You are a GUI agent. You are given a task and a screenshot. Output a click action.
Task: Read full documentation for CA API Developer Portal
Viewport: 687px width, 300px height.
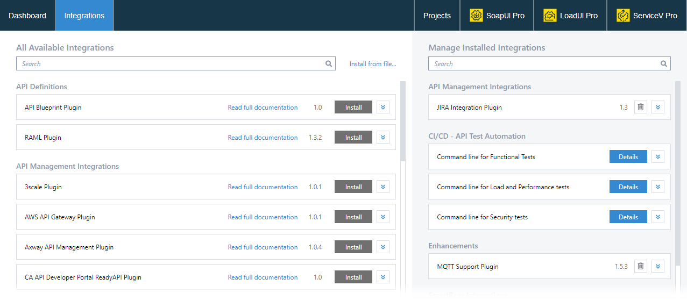(263, 277)
